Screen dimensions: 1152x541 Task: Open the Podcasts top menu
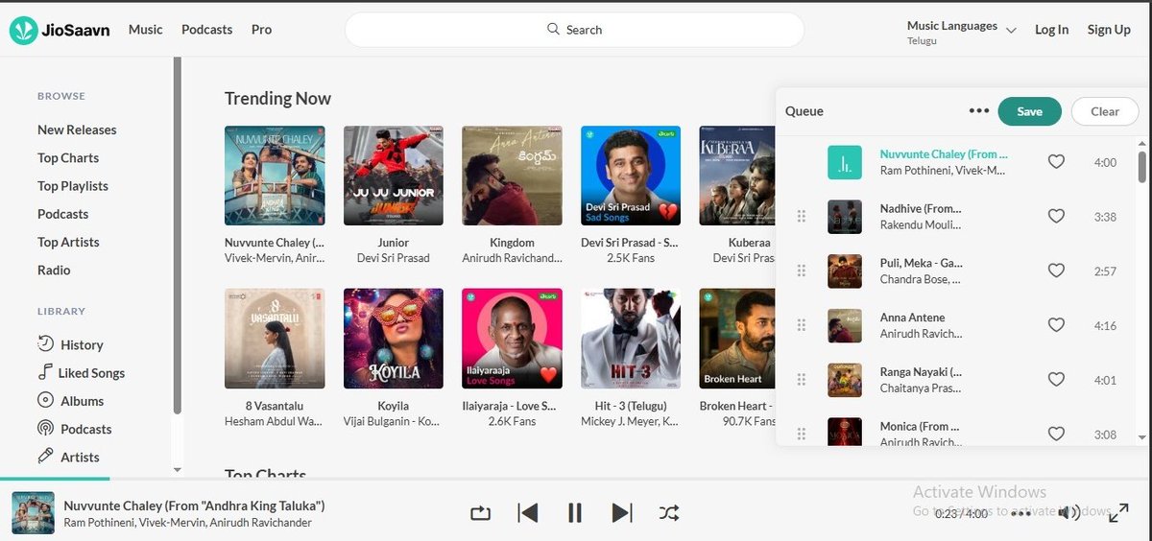tap(207, 30)
